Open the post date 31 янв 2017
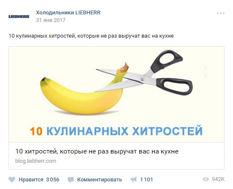 click(51, 20)
